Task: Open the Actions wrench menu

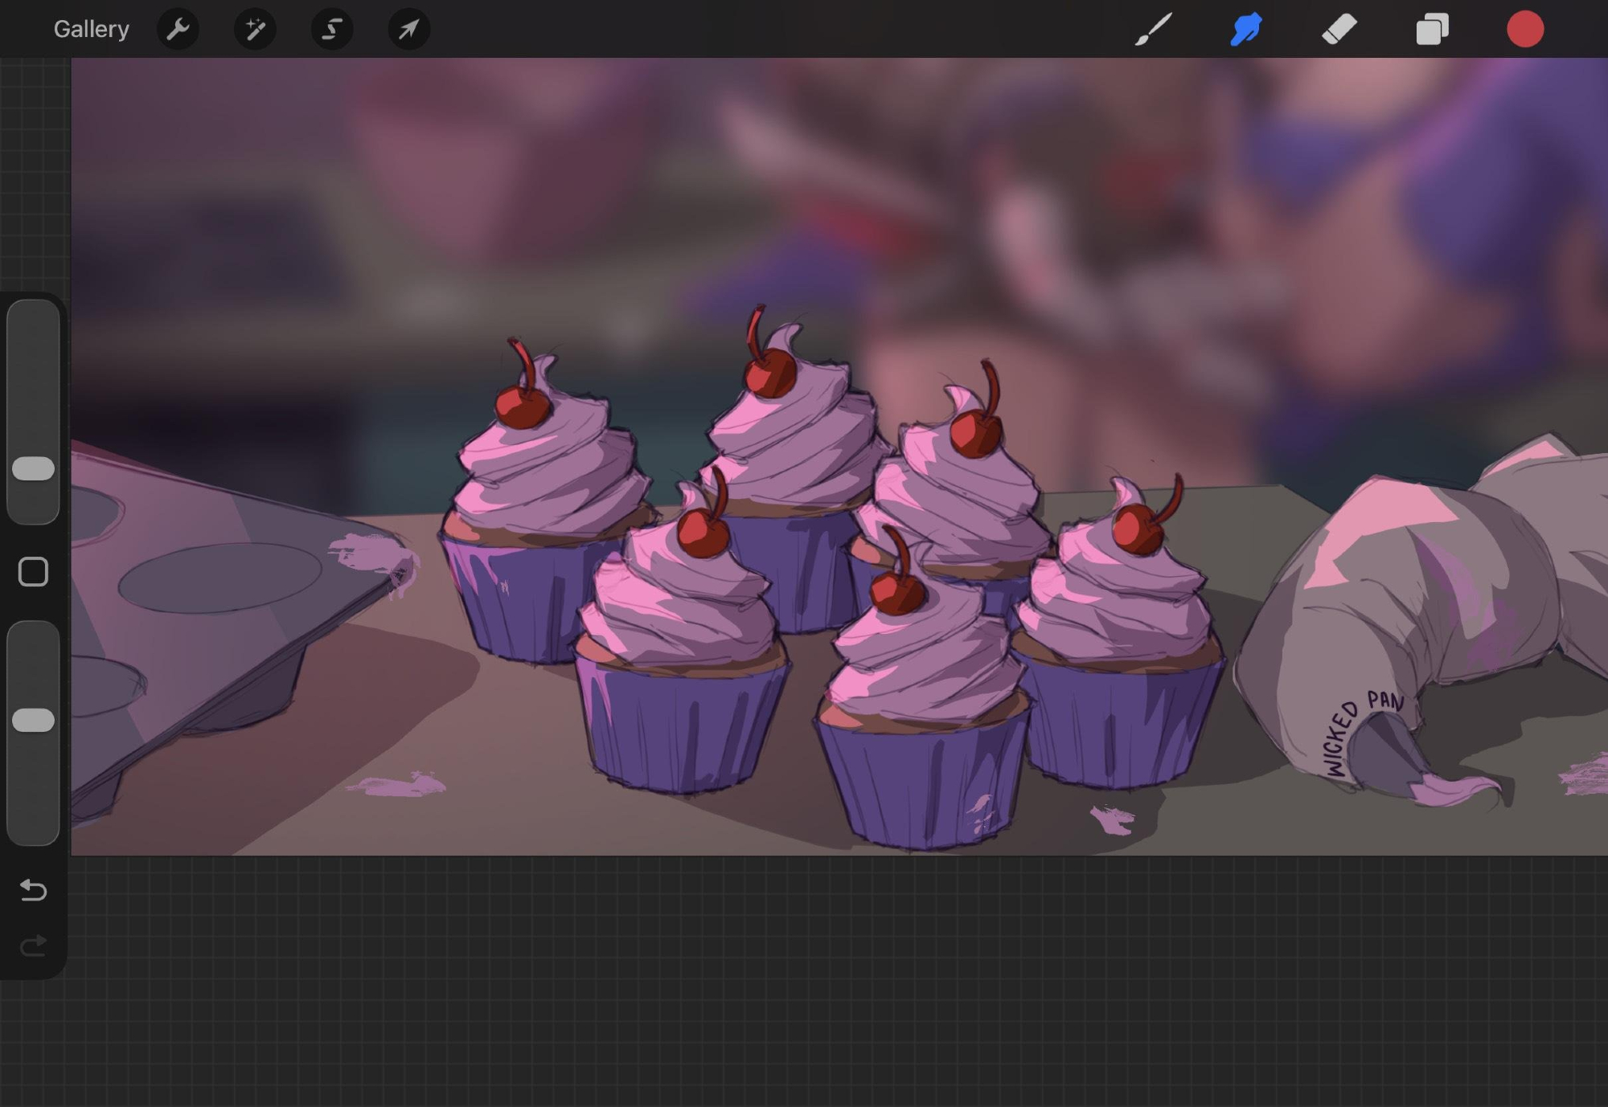Action: click(x=178, y=30)
